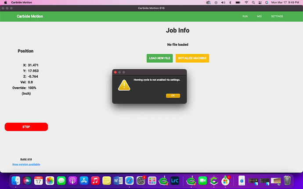
Task: Click the LOAD NEW FILE button
Action: click(159, 58)
